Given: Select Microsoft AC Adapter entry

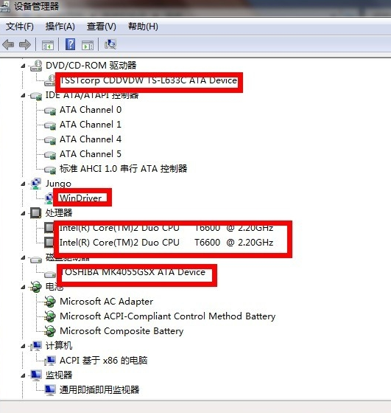Looking at the screenshot, I should (107, 302).
